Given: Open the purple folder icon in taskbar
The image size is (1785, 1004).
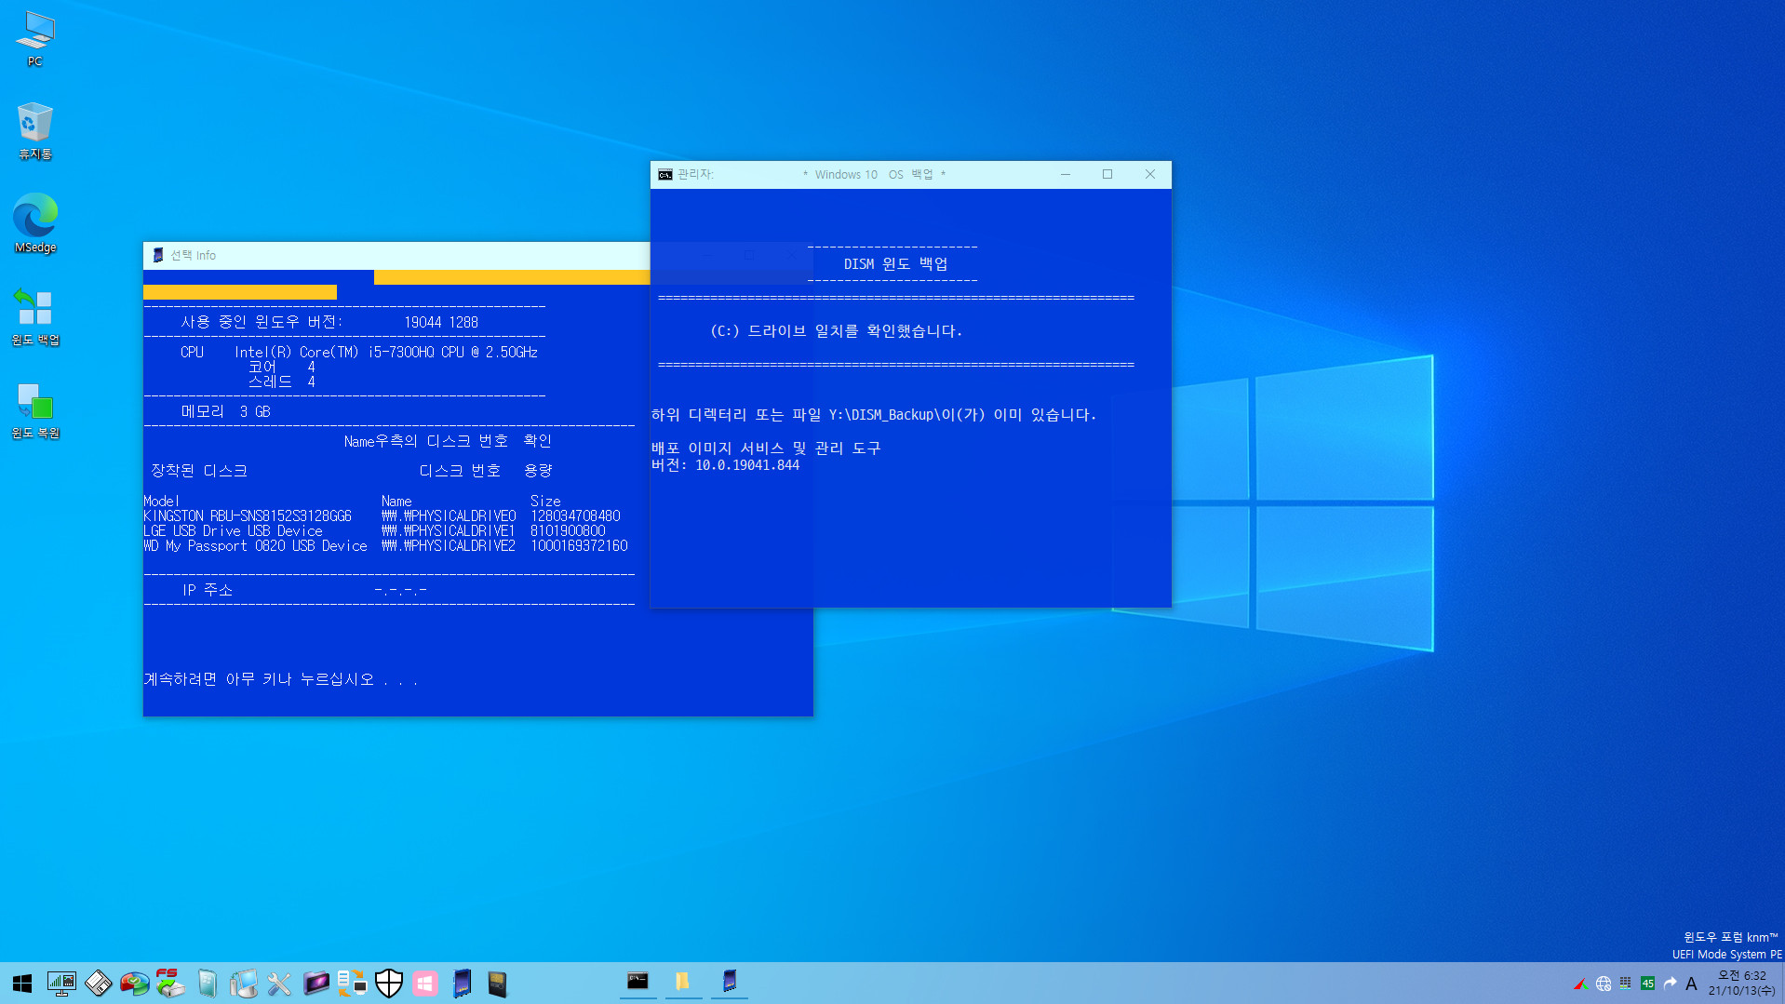Looking at the screenshot, I should (315, 984).
